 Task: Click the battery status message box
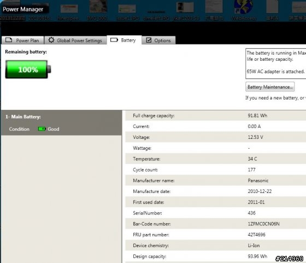click(275, 63)
